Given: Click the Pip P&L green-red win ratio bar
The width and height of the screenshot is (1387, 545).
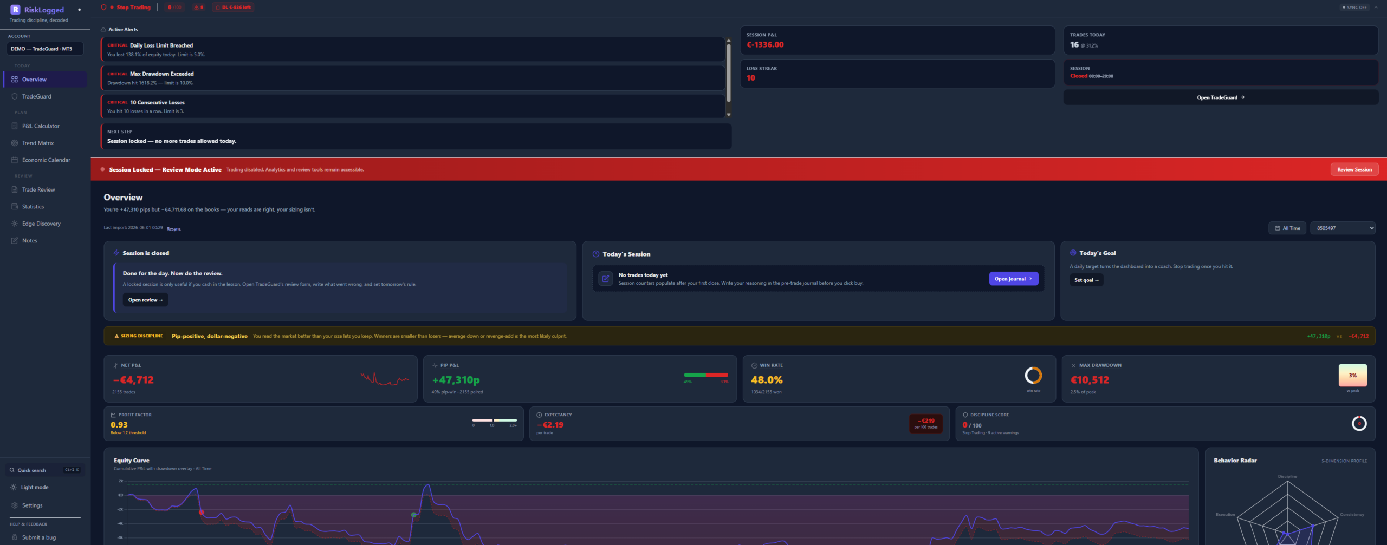Looking at the screenshot, I should point(706,375).
